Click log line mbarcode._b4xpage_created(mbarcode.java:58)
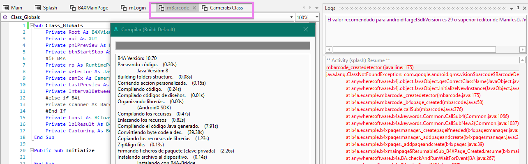 [x=414, y=102]
